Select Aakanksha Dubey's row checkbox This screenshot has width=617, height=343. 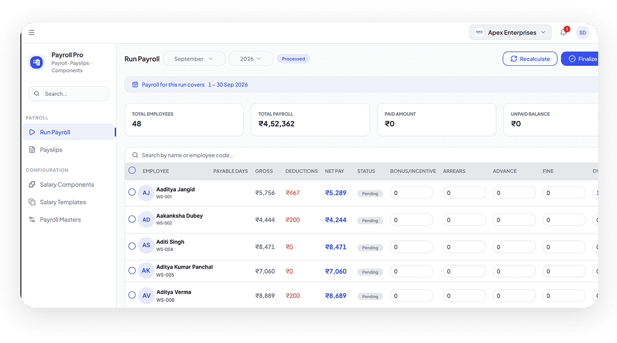tap(132, 219)
